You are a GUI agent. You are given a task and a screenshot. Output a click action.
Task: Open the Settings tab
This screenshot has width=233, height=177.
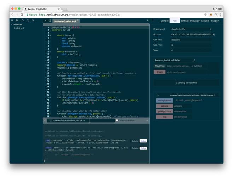click(x=185, y=21)
